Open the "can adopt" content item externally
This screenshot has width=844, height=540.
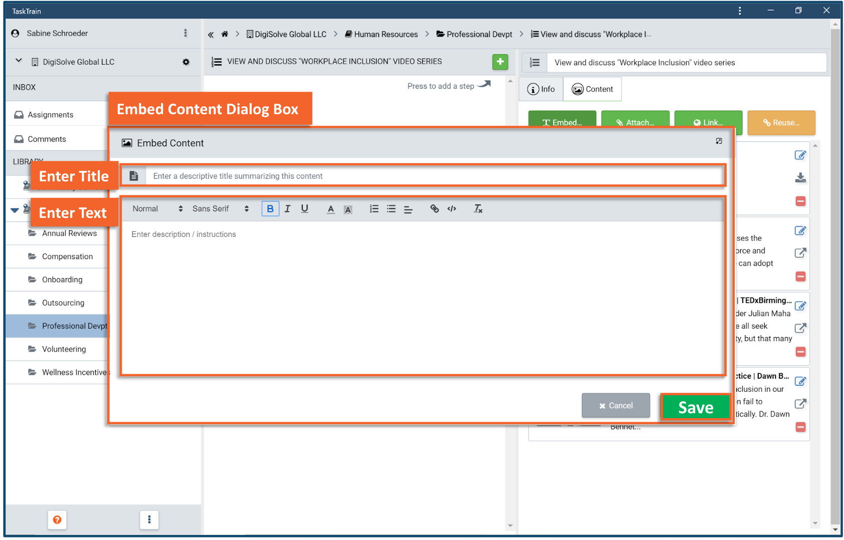tap(800, 253)
